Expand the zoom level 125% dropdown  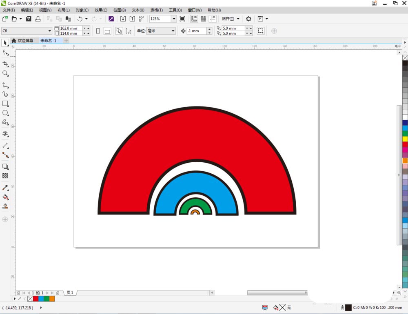click(174, 19)
